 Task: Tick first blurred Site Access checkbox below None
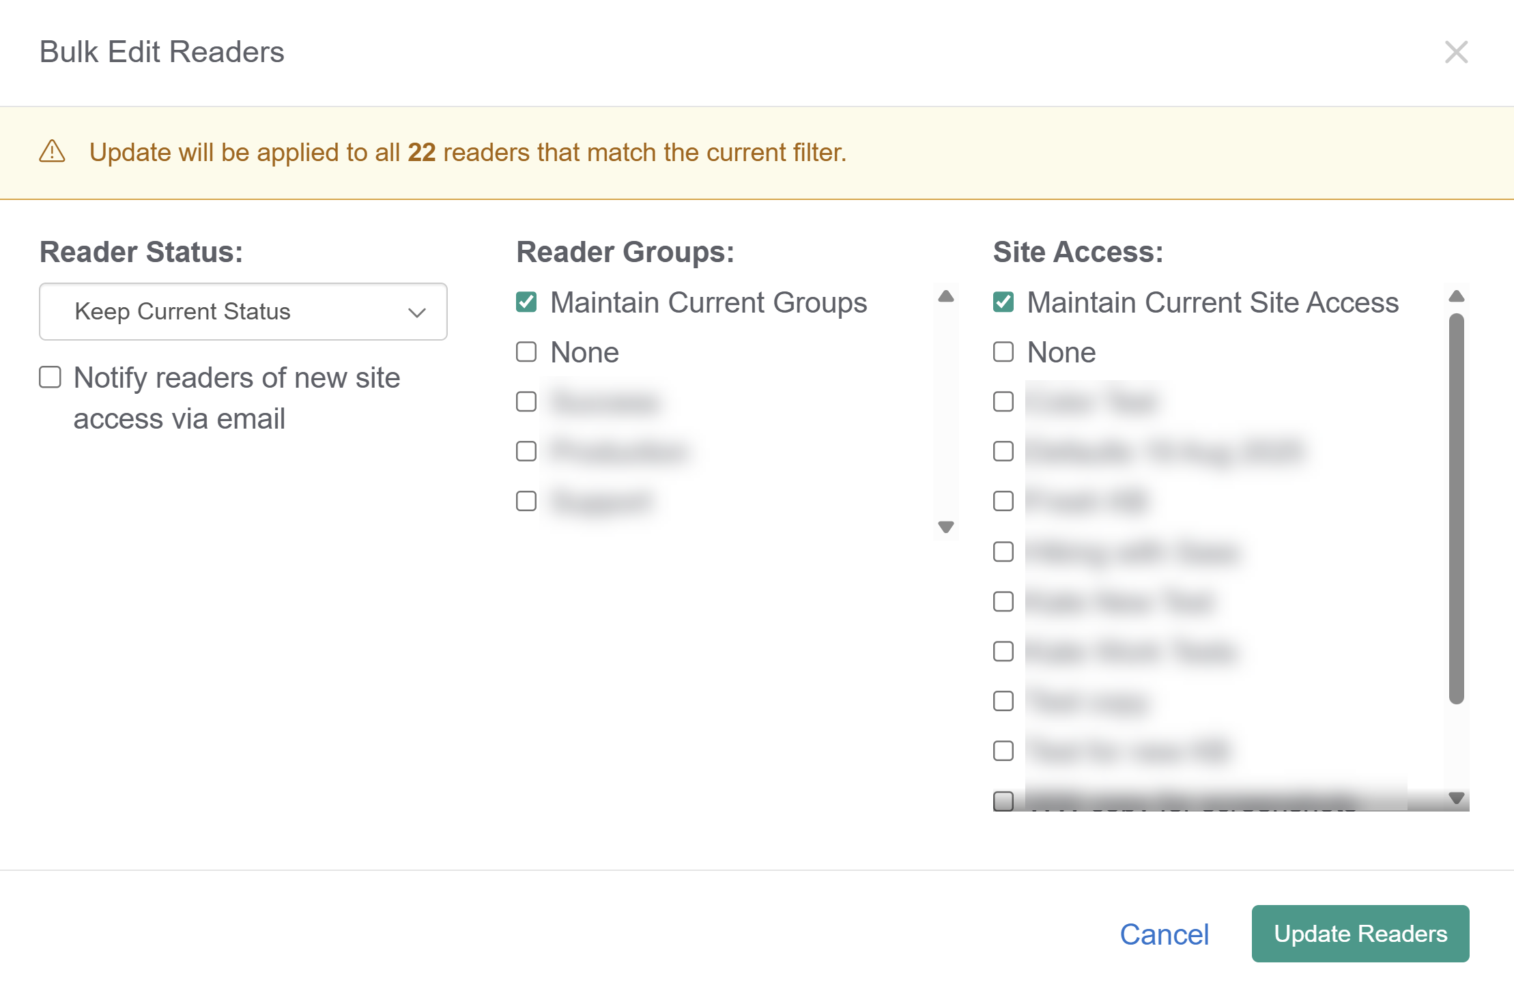point(1003,401)
